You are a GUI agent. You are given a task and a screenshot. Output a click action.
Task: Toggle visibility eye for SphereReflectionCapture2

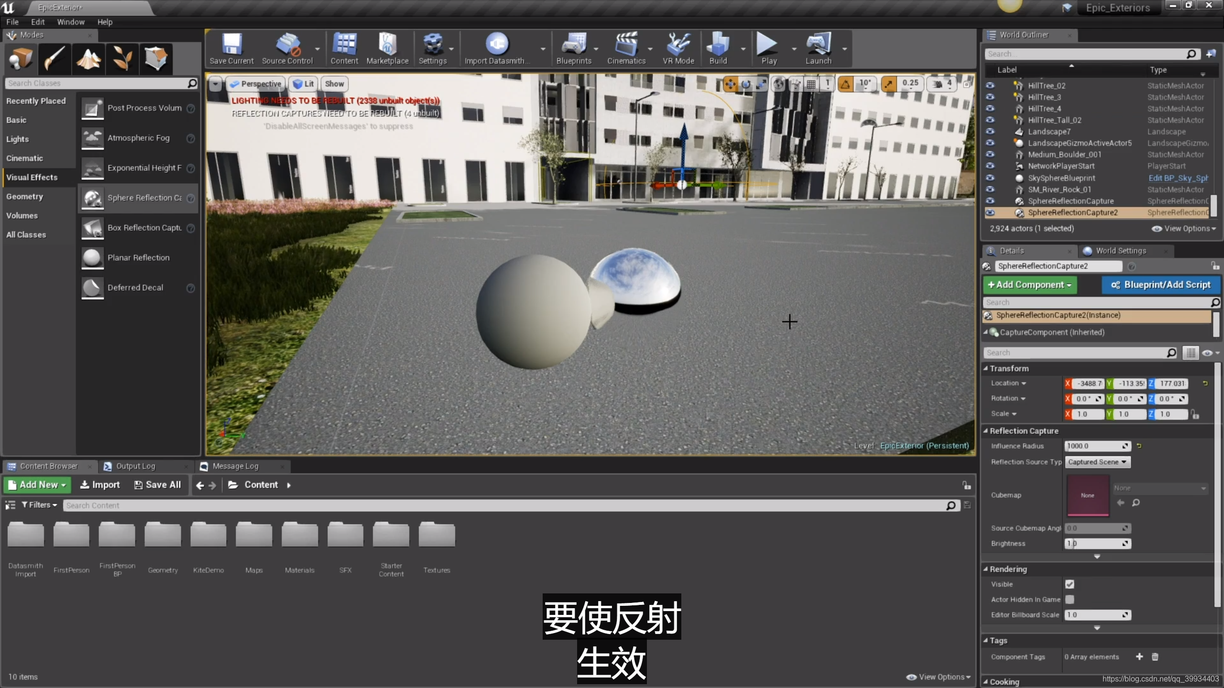click(990, 213)
